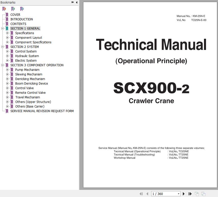This screenshot has width=218, height=197.
Task: Click the COVER bookmark ribbon icon
Action: tap(7, 15)
